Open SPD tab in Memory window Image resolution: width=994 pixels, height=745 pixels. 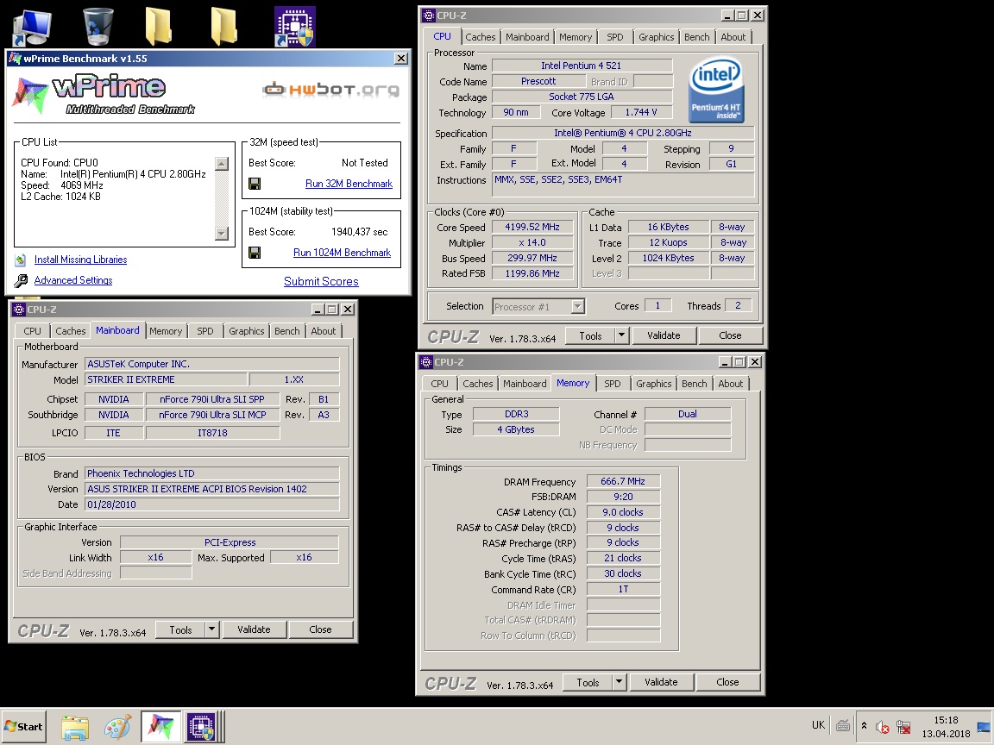pyautogui.click(x=613, y=383)
